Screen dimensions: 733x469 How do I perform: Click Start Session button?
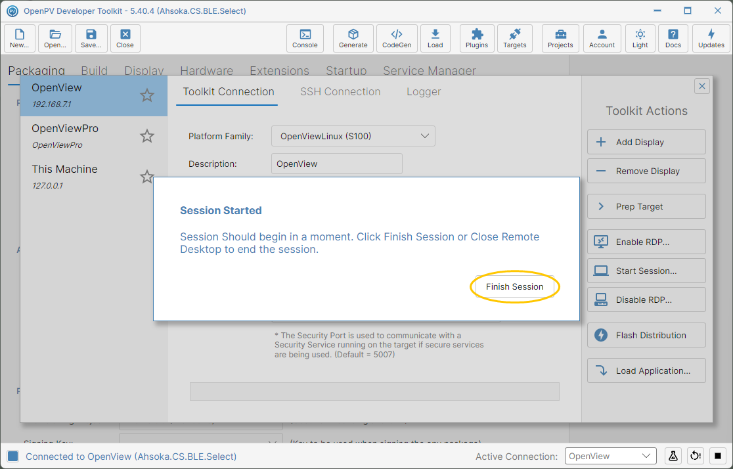[x=646, y=271]
